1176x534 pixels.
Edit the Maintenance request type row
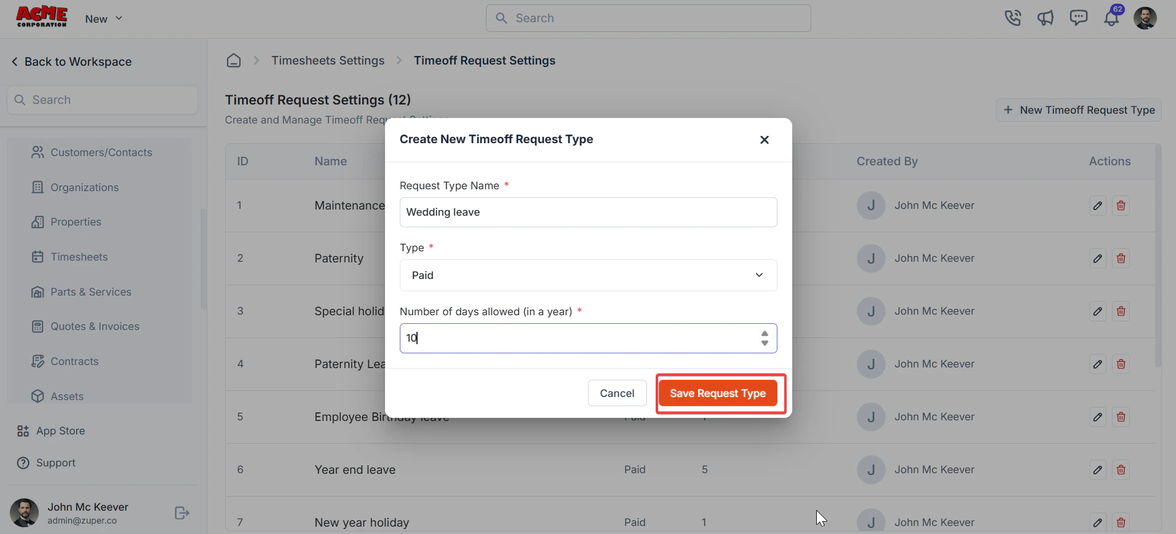[x=1098, y=206]
